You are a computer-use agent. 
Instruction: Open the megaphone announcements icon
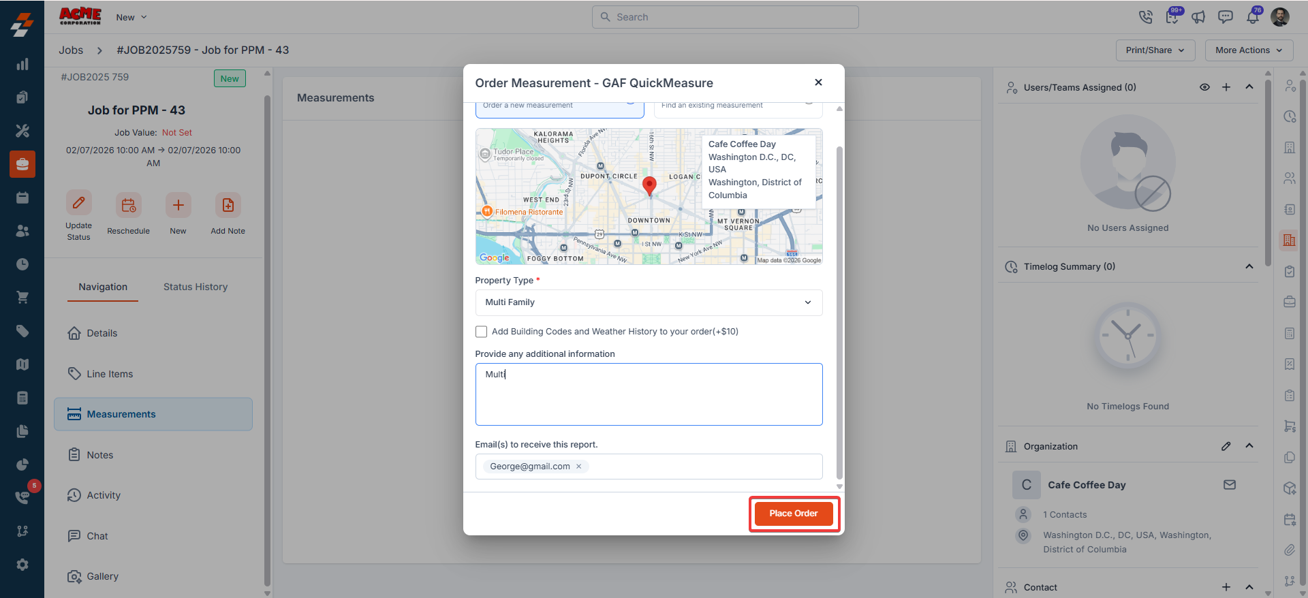tap(1198, 17)
